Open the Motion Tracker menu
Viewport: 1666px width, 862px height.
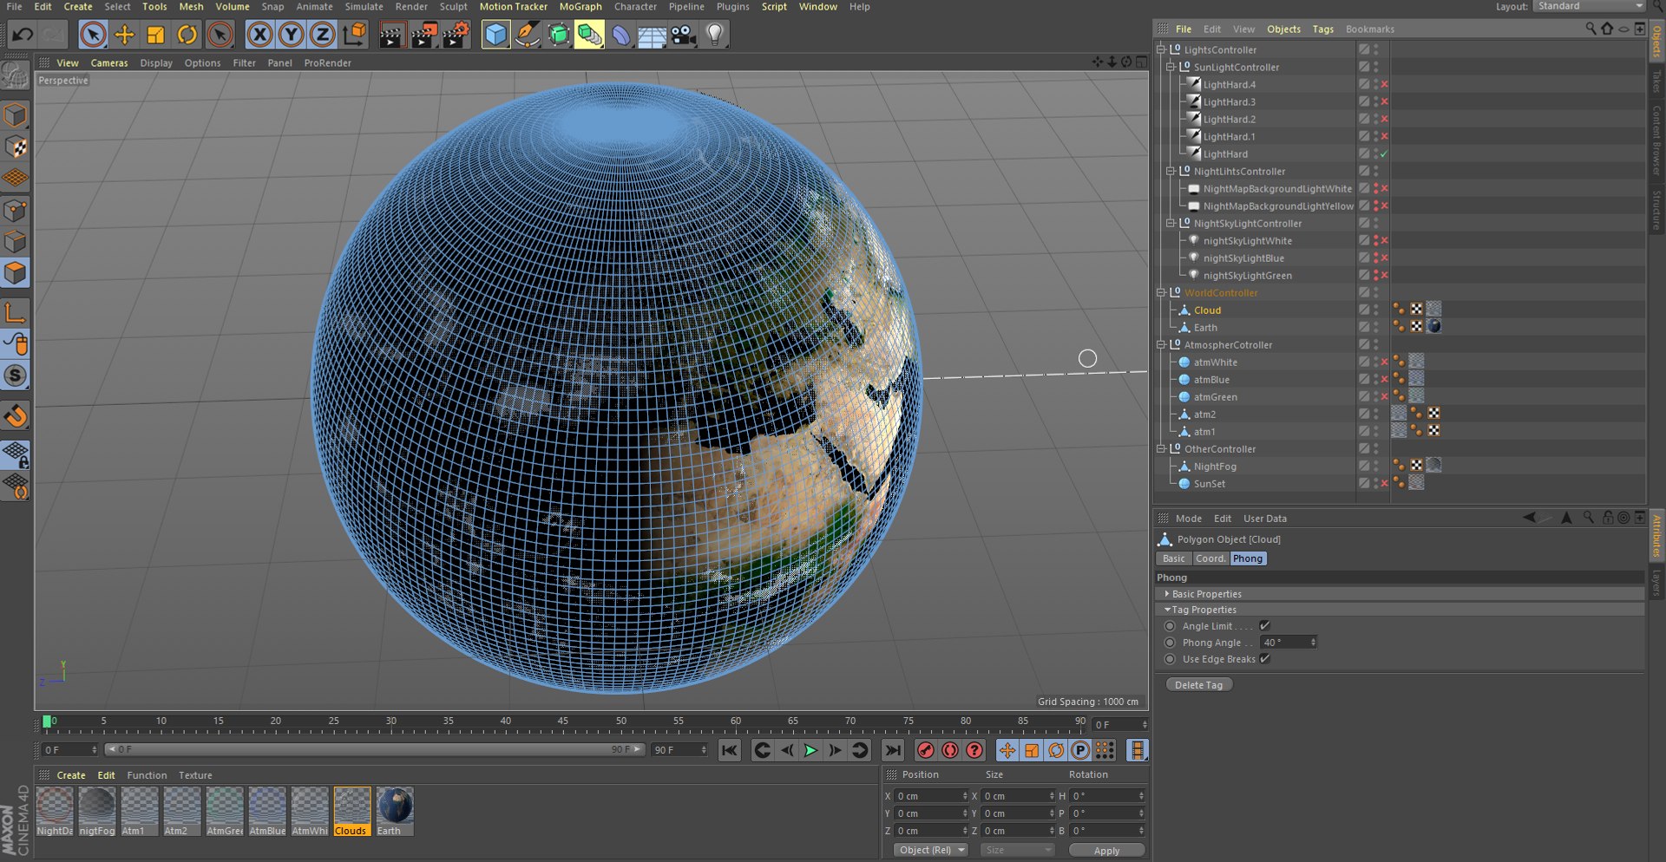514,7
